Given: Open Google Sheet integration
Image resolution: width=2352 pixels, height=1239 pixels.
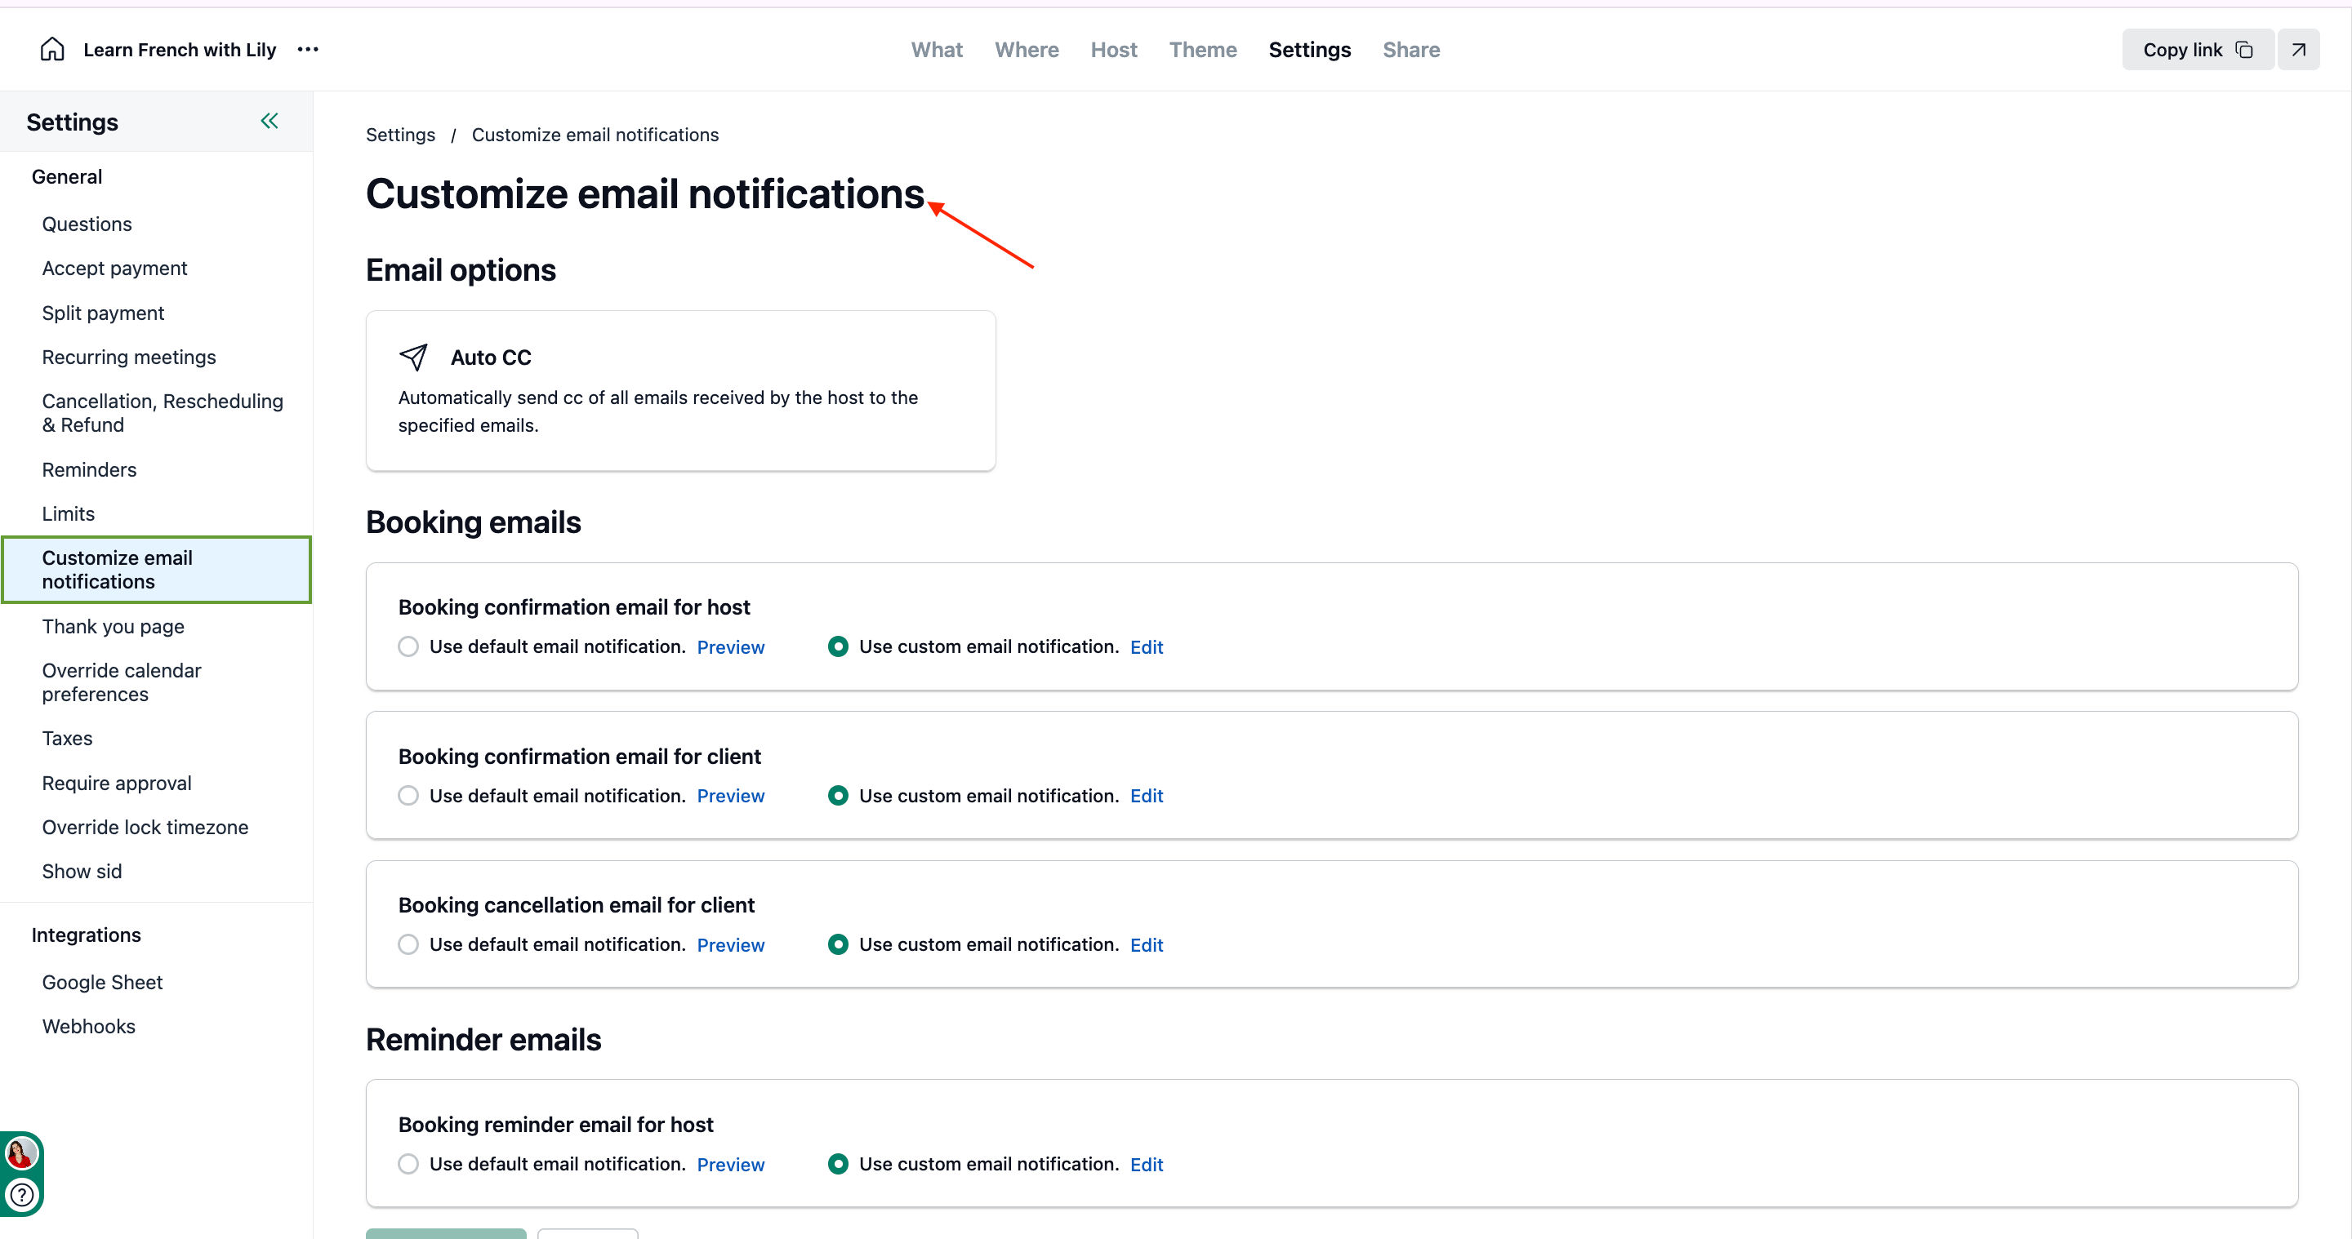Looking at the screenshot, I should point(102,982).
